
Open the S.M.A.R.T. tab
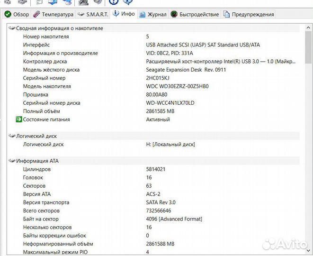click(93, 14)
